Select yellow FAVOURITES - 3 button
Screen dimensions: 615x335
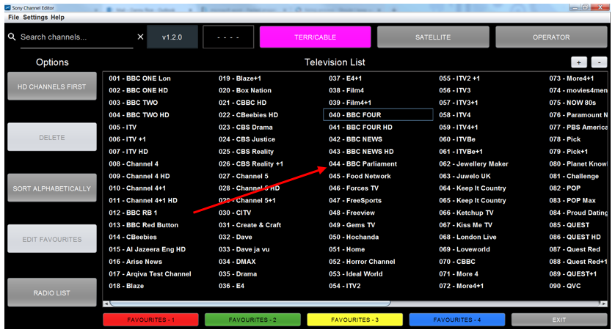pos(355,320)
